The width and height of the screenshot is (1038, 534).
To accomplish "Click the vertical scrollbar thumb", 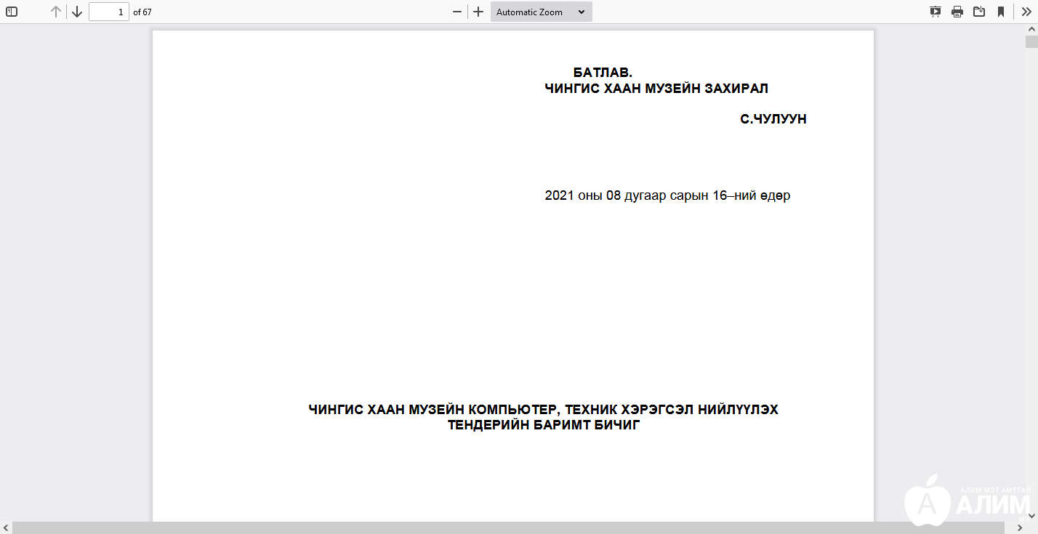I will 1031,41.
